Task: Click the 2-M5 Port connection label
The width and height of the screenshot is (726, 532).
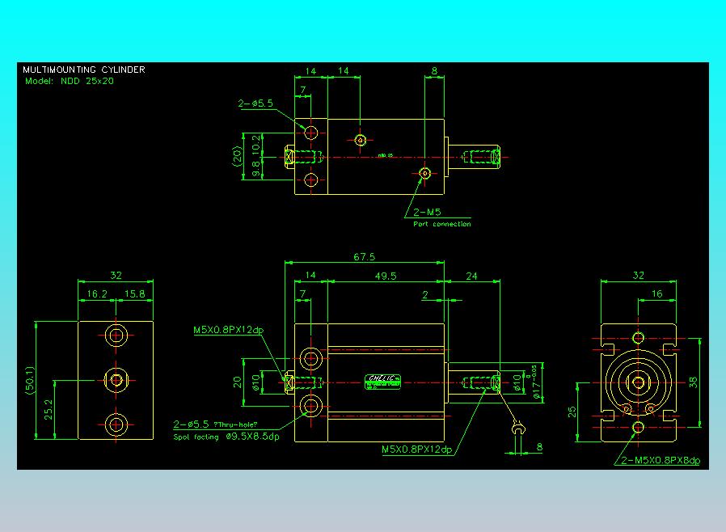Action: 437,217
